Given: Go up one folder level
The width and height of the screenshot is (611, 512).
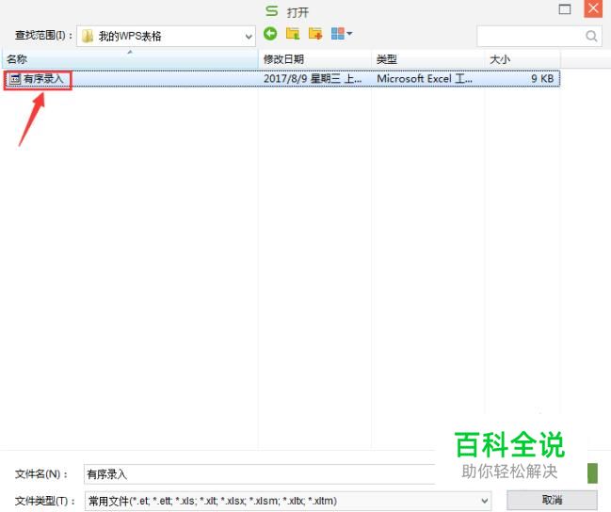Looking at the screenshot, I should point(293,34).
